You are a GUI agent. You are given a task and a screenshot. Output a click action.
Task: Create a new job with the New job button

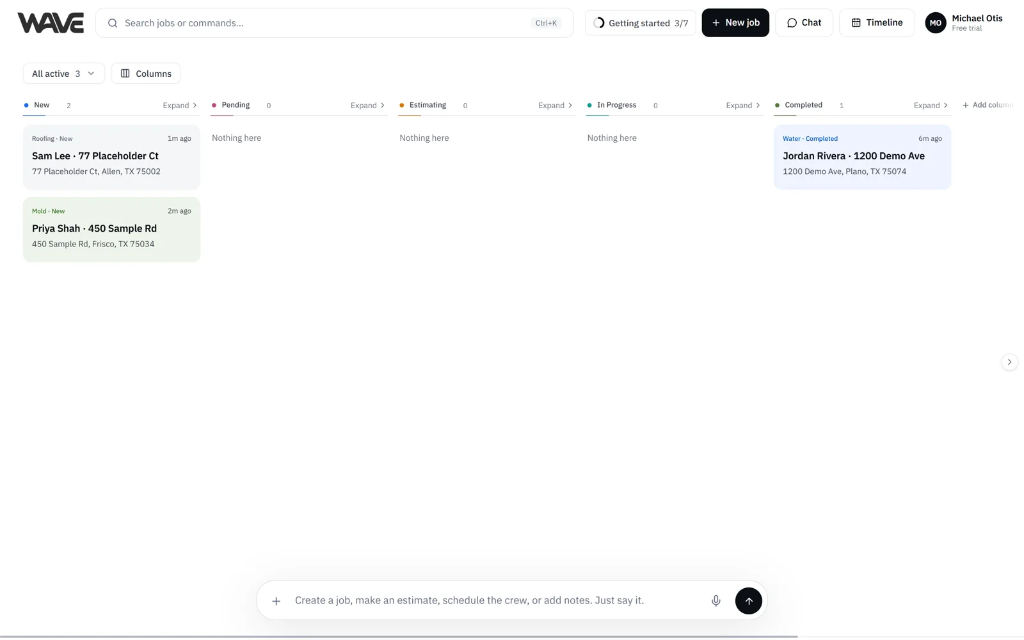[735, 23]
